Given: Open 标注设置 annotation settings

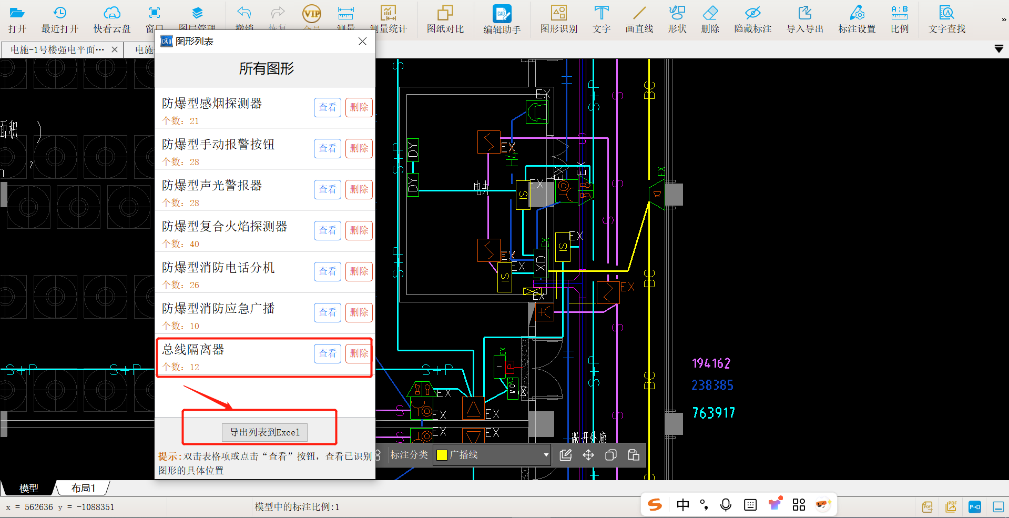Looking at the screenshot, I should (x=857, y=19).
